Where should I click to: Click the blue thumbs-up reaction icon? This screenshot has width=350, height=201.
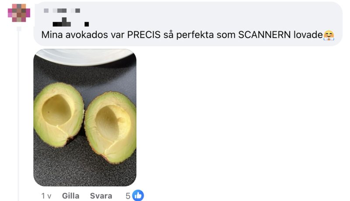[x=138, y=195]
